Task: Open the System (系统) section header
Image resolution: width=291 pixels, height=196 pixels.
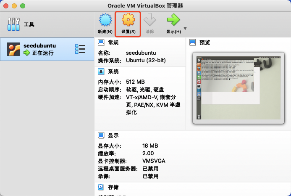Action: [113, 72]
